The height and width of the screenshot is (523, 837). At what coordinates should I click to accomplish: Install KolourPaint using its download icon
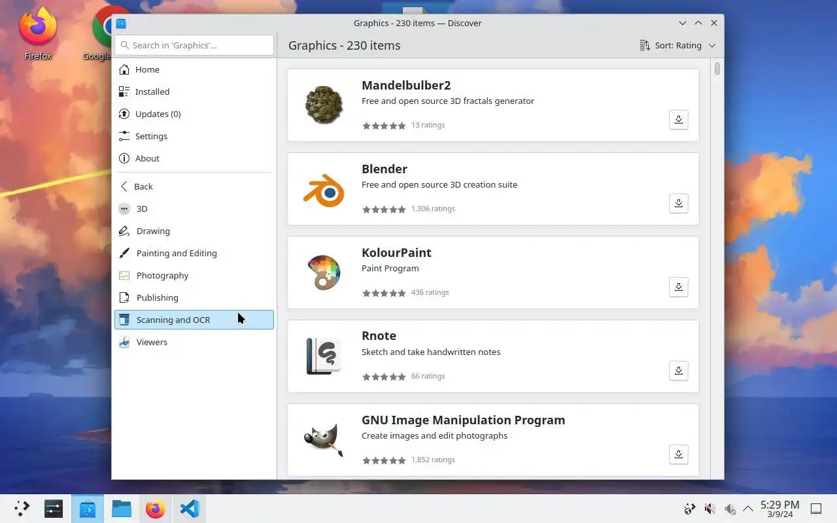pyautogui.click(x=679, y=287)
